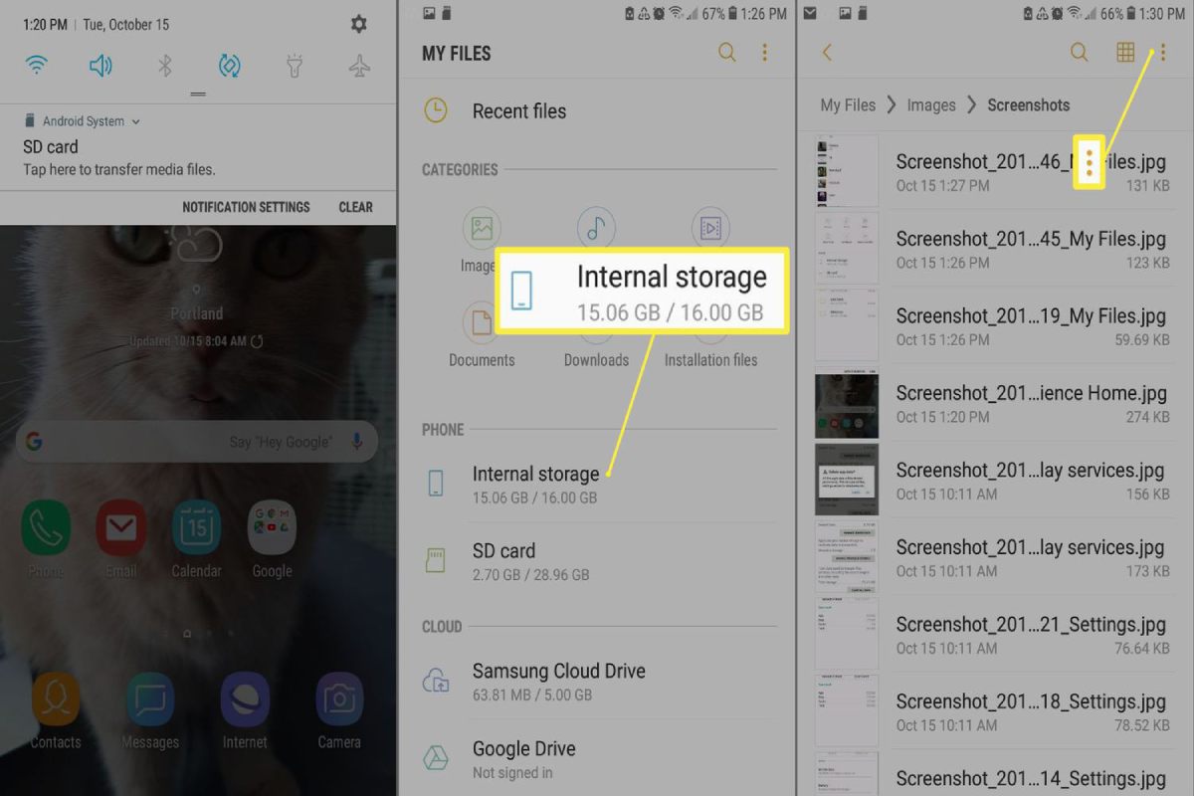Open Screenshot_201...21_Settings.jpg
1194x796 pixels.
tap(995, 634)
